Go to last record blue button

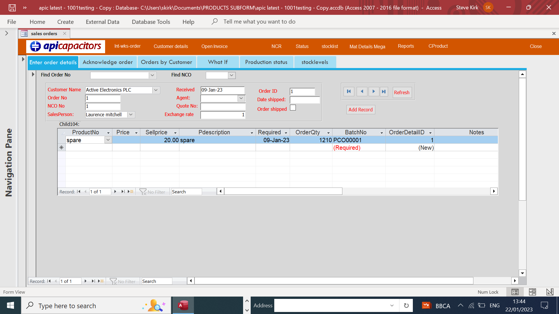pyautogui.click(x=384, y=92)
